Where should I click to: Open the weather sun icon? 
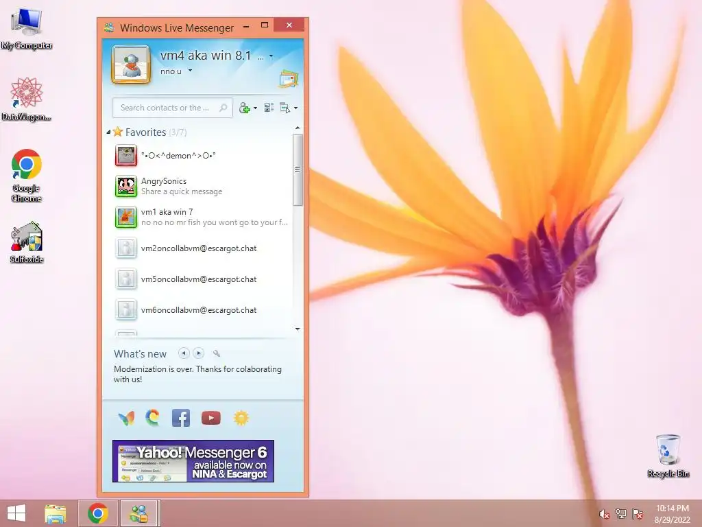pyautogui.click(x=241, y=418)
